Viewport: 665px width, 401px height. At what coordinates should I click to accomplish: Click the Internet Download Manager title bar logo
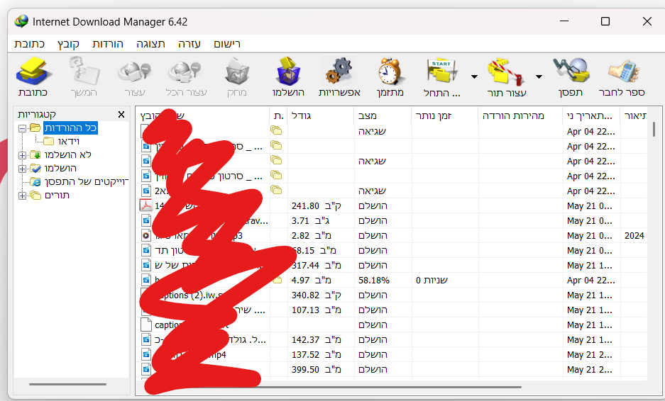tap(21, 21)
